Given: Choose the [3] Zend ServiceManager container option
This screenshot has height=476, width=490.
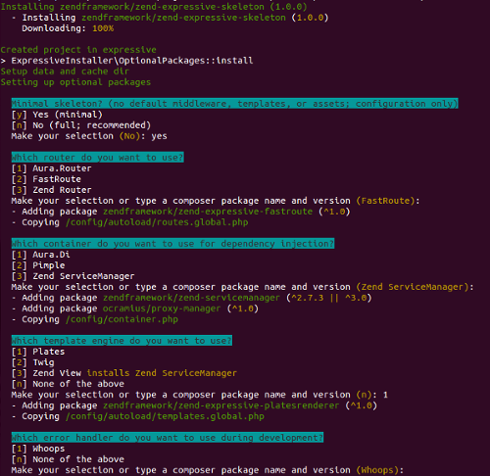Looking at the screenshot, I should tap(73, 276).
